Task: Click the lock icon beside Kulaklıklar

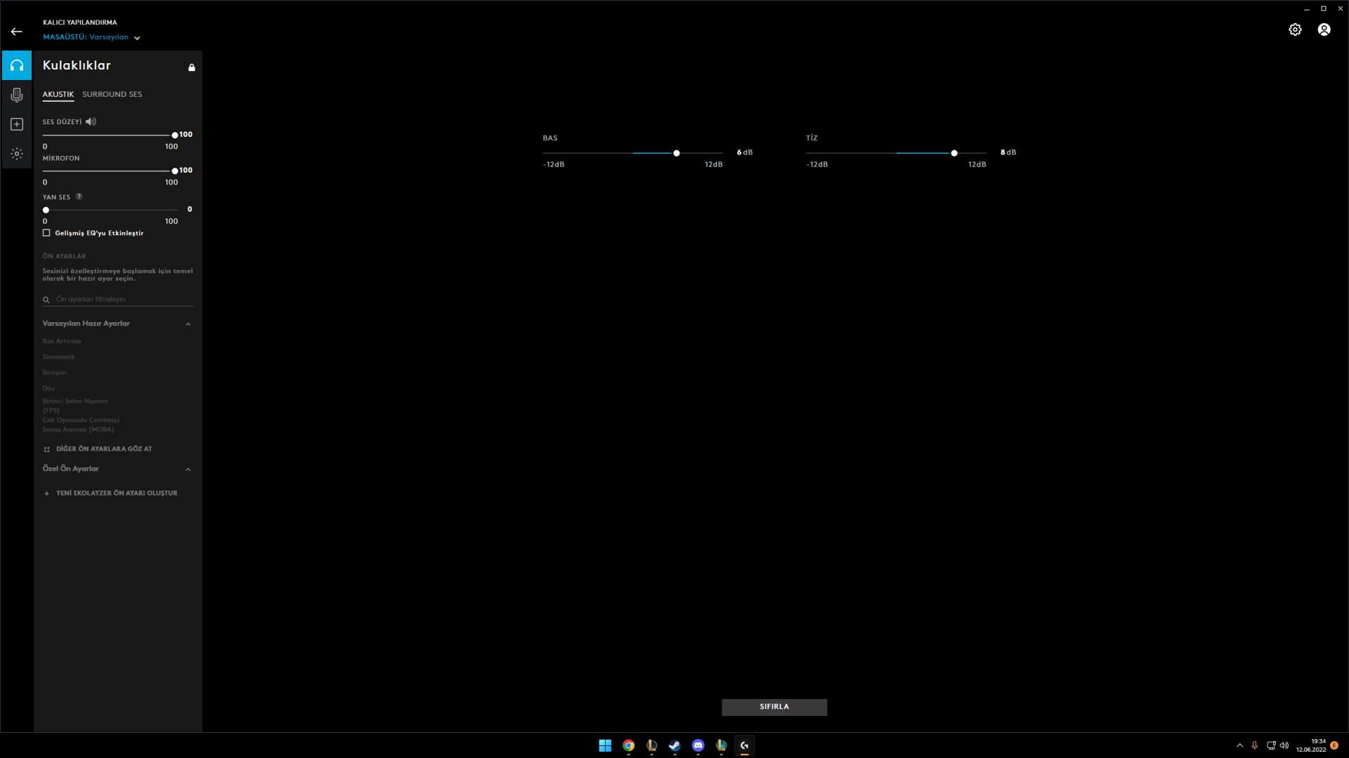Action: (x=191, y=67)
